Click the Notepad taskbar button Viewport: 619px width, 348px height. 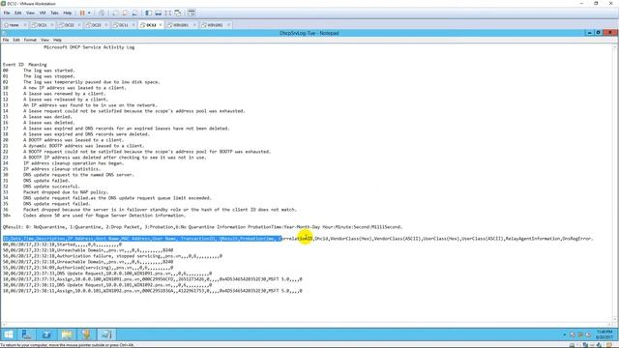pos(105,334)
